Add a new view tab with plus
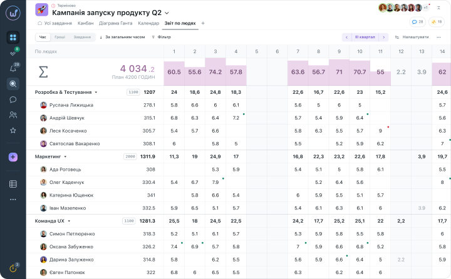The width and height of the screenshot is (451, 279). pyautogui.click(x=203, y=23)
